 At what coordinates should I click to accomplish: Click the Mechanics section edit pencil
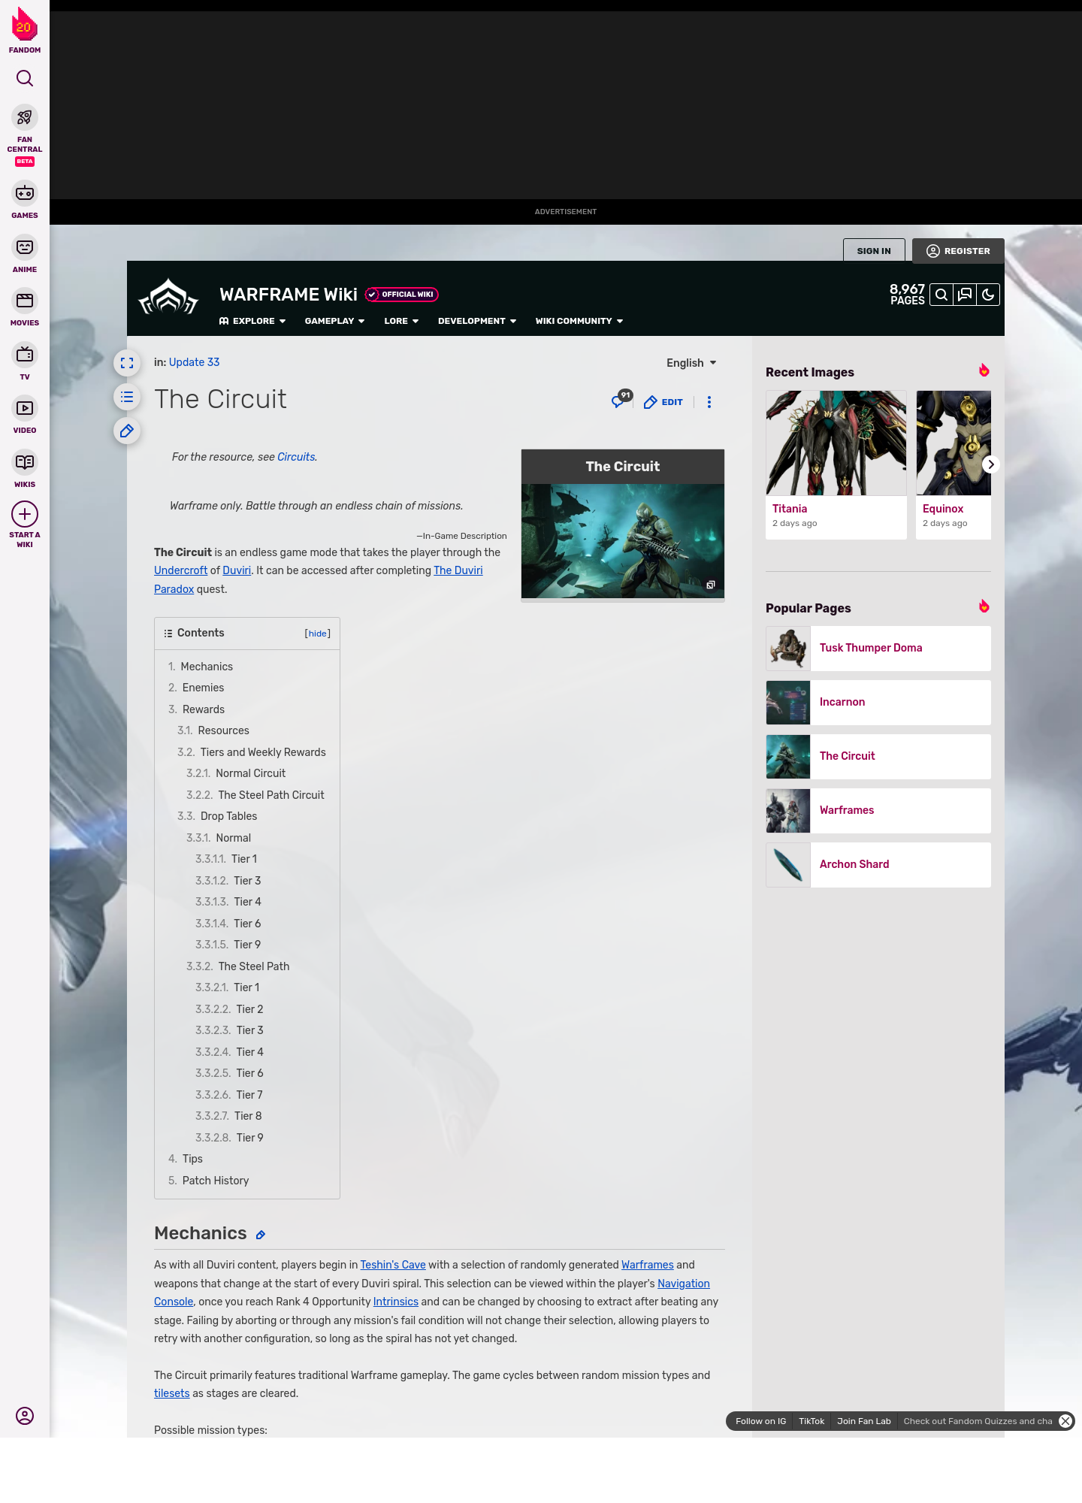tap(261, 1235)
